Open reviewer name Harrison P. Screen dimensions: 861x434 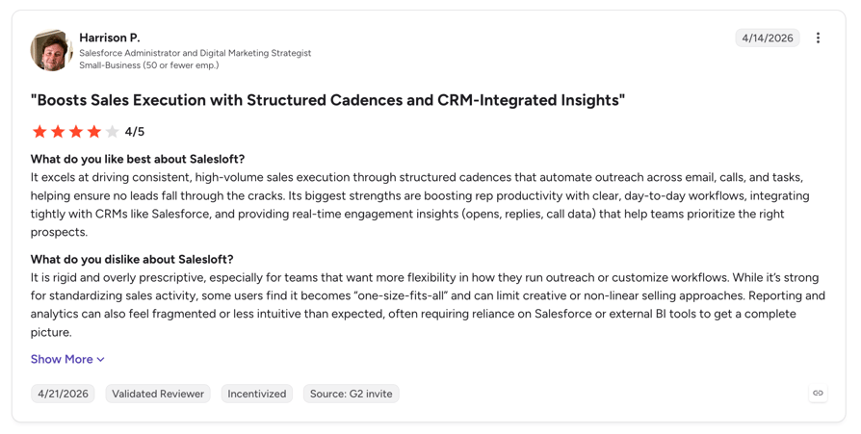pyautogui.click(x=110, y=38)
